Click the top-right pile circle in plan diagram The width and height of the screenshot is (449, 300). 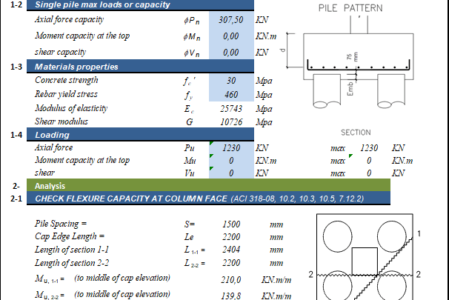(391, 236)
